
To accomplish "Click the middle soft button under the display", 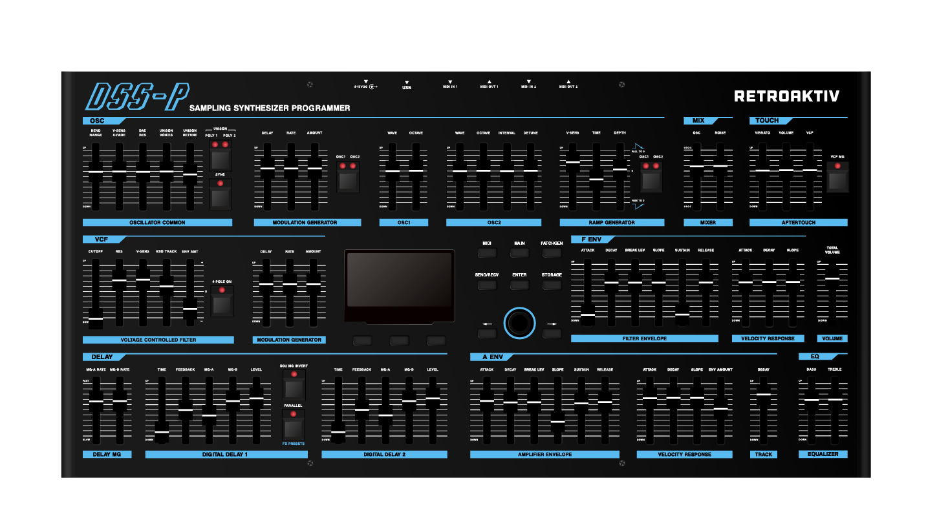I will (399, 340).
